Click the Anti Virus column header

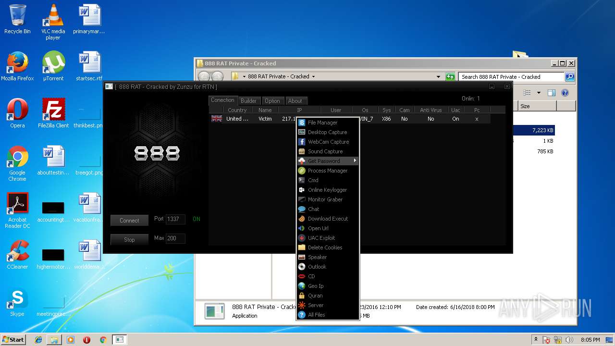(430, 110)
